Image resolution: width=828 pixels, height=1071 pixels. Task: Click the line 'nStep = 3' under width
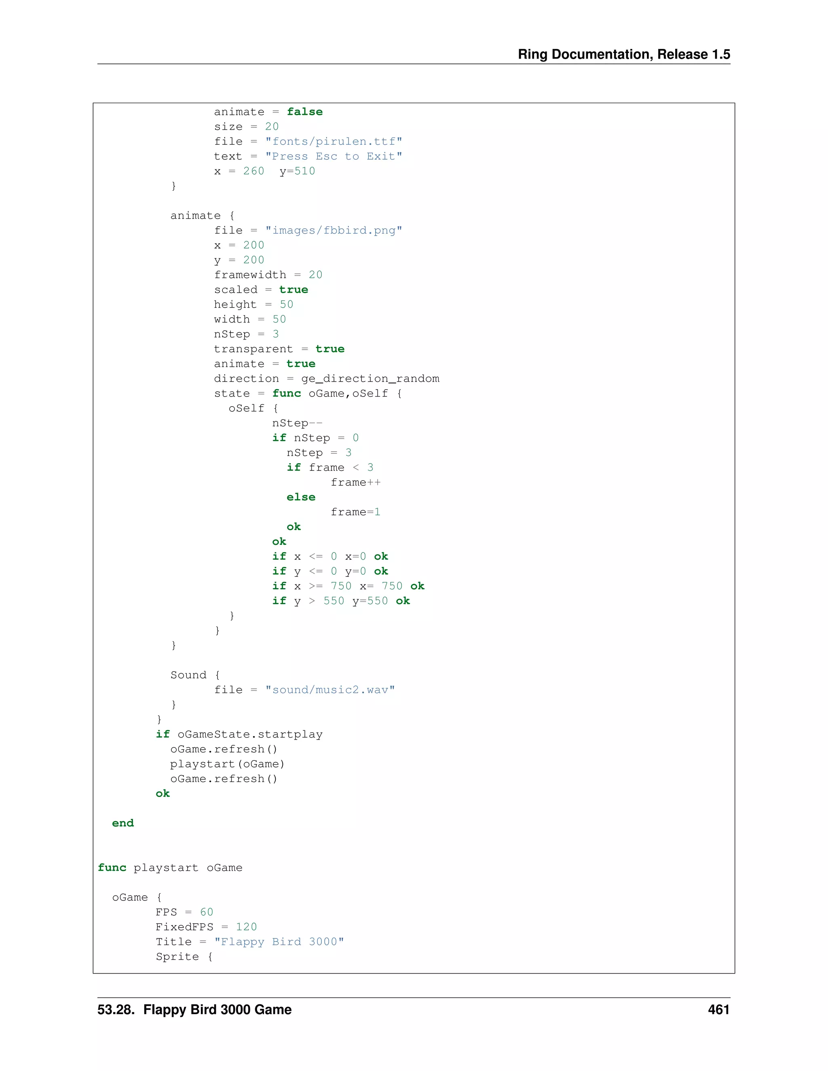pyautogui.click(x=246, y=334)
